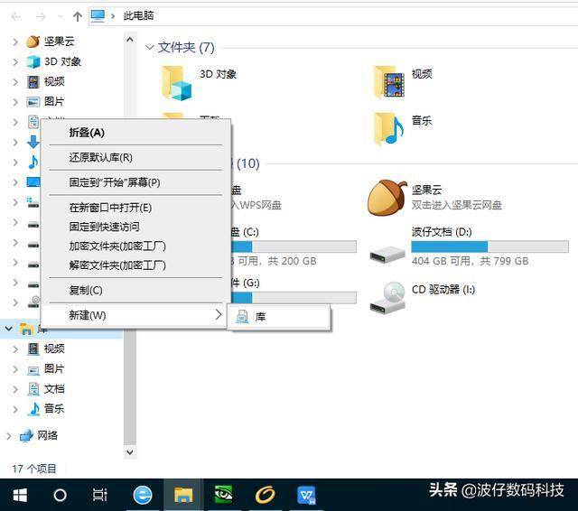
Task: Open the 音乐 folder in main pane
Action: (388, 128)
